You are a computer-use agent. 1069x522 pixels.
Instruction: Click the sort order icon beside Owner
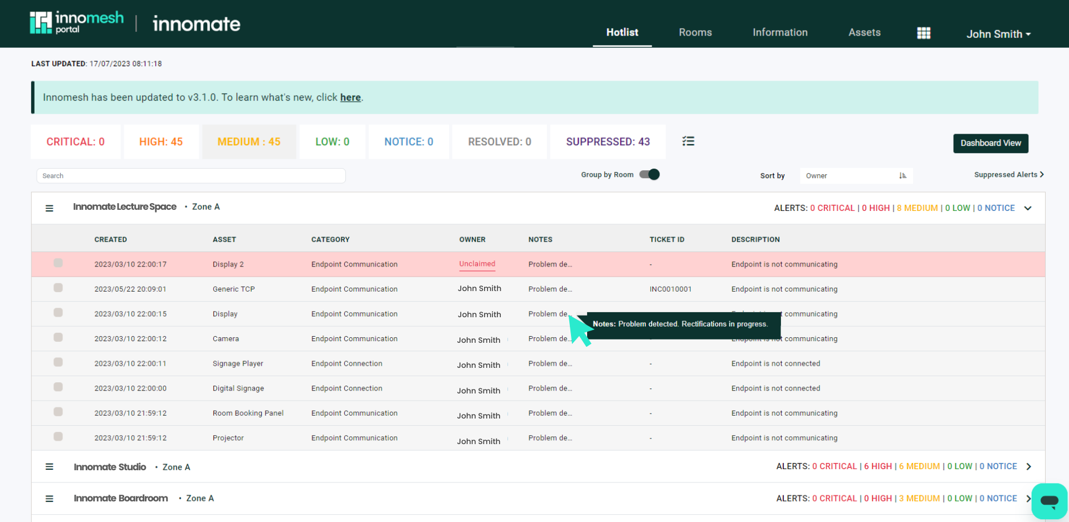tap(902, 175)
